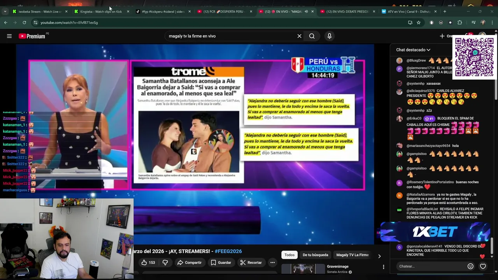The width and height of the screenshot is (498, 280).
Task: Run search with the magnifier button
Action: 312,36
